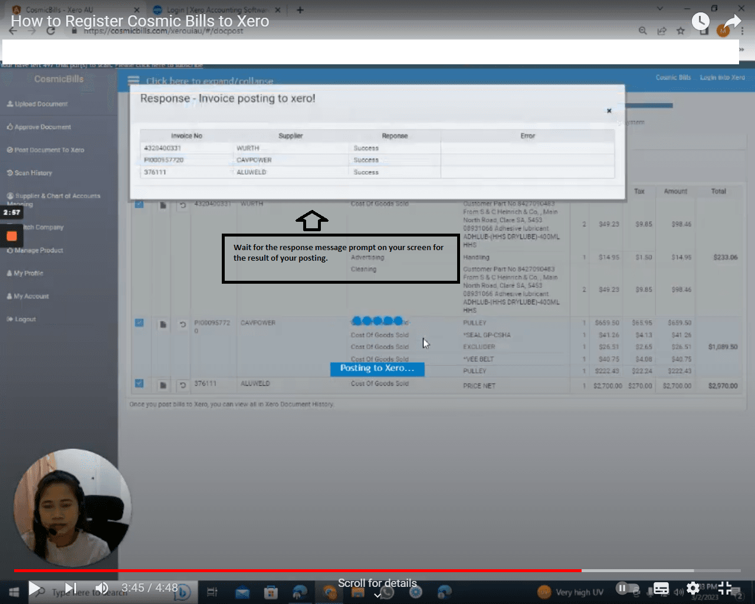Open the document icon for ALUWELD row
This screenshot has height=604, width=755.
(x=163, y=385)
